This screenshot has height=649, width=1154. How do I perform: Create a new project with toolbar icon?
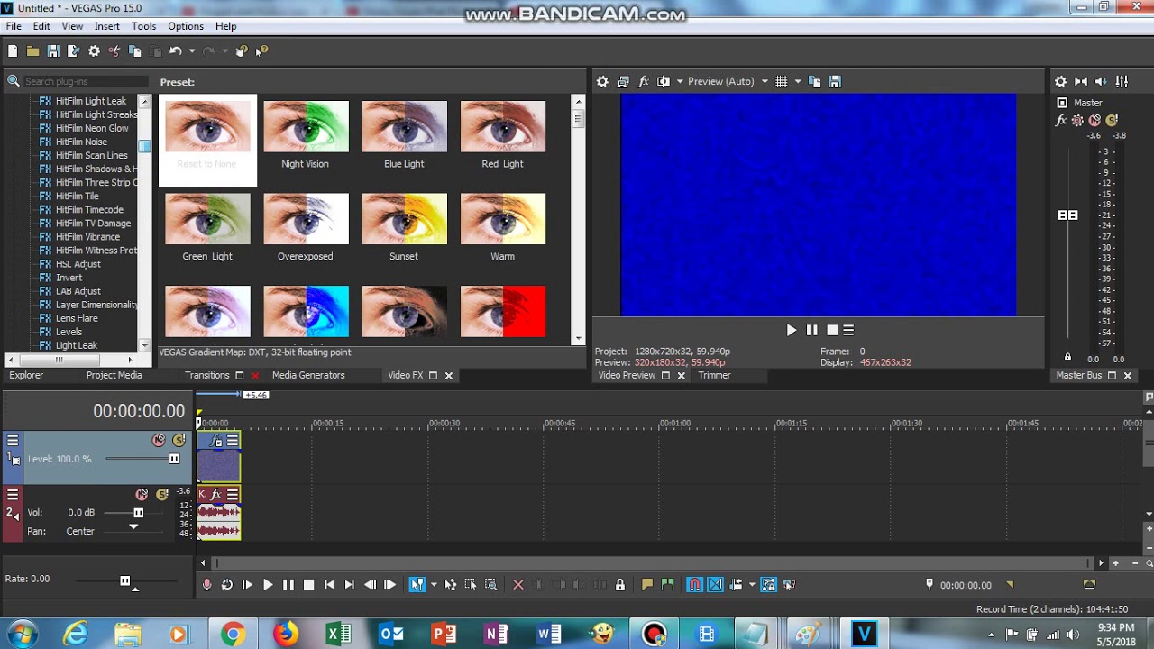(x=13, y=51)
